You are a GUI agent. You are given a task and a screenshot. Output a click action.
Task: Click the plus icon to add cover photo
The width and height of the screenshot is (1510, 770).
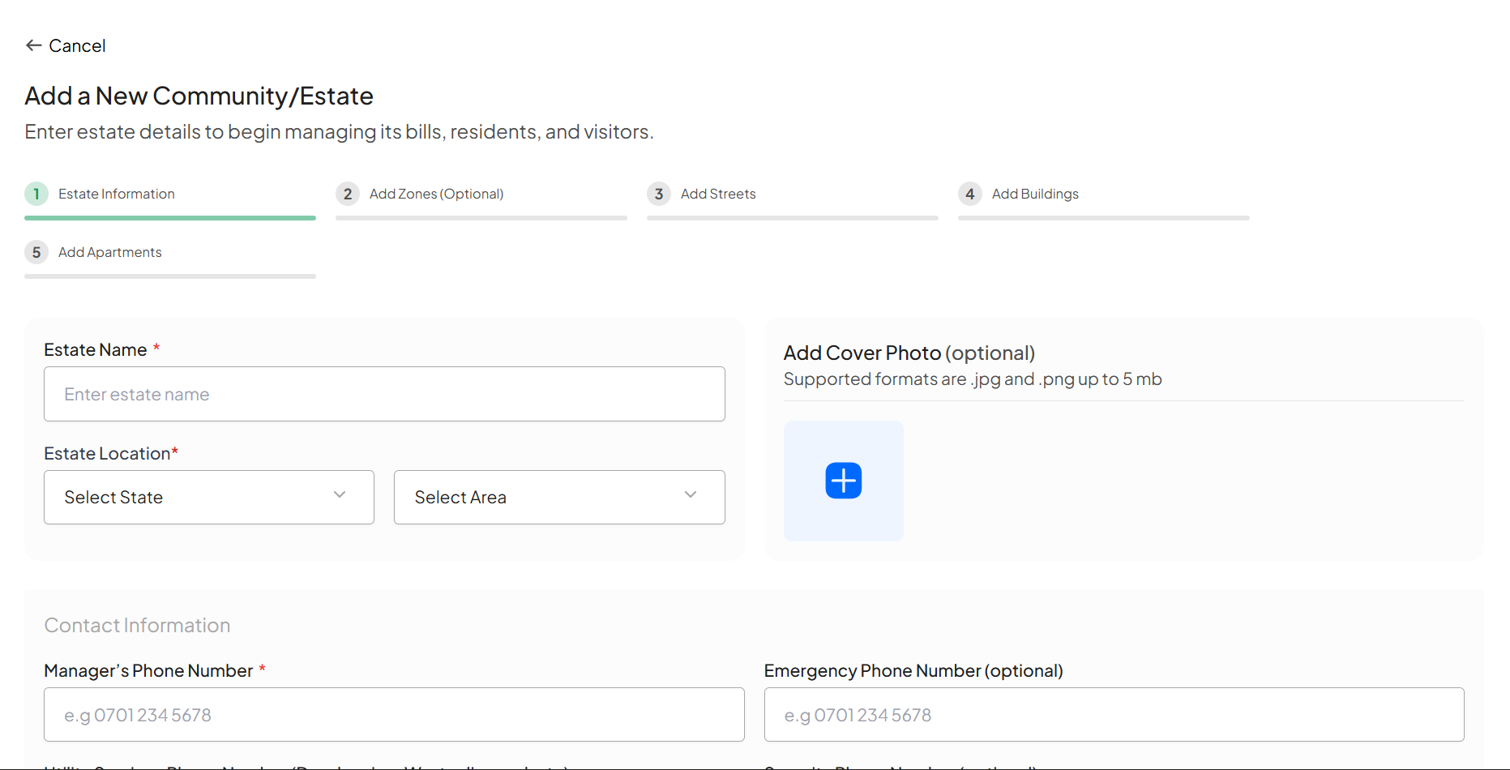tap(843, 480)
